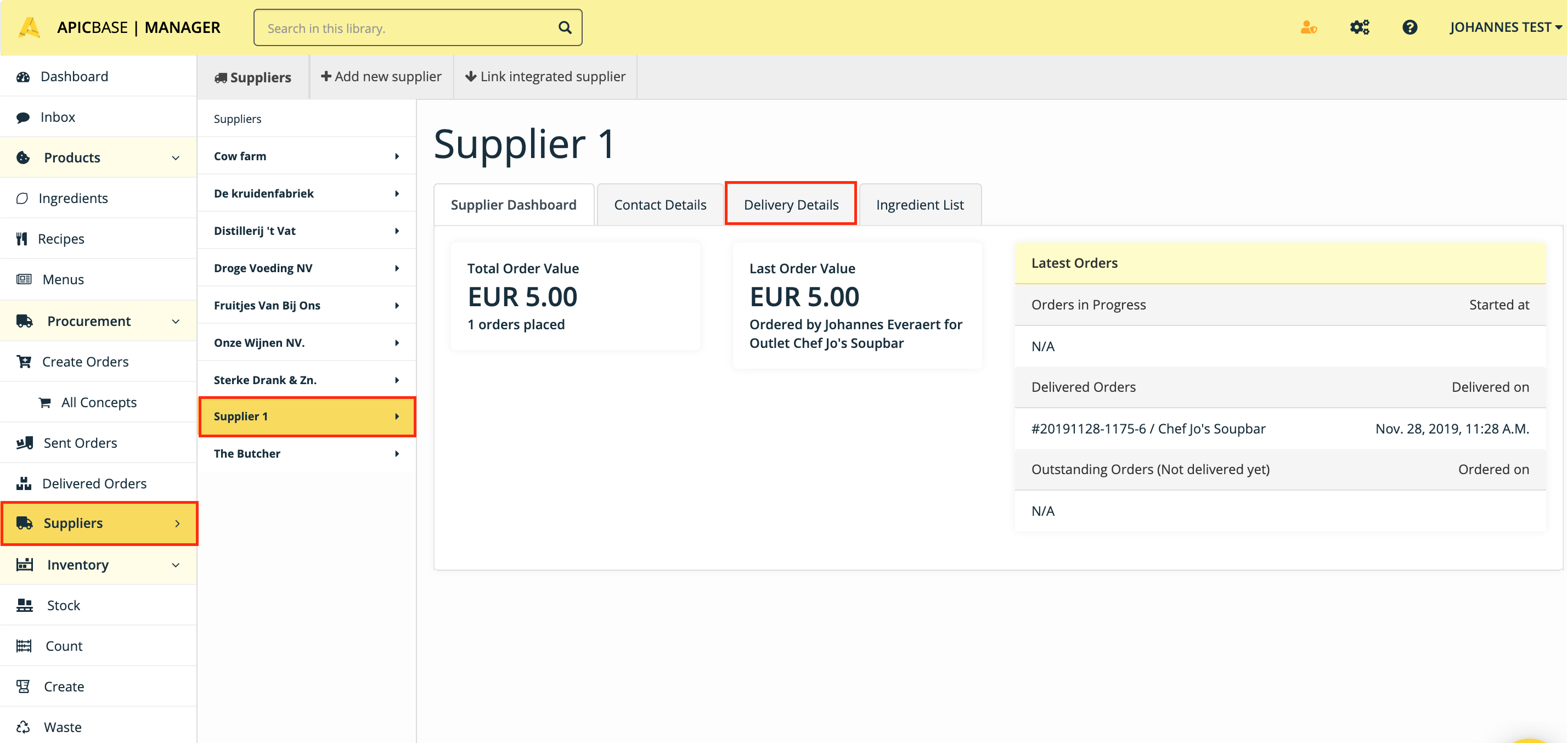Viewport: 1567px width, 743px height.
Task: Open Delivered Orders via its icon
Action: point(23,482)
